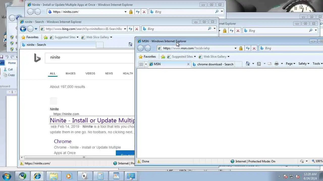Image resolution: width=323 pixels, height=181 pixels.
Task: Open Windows Media Player from taskbar
Action: pos(69,176)
